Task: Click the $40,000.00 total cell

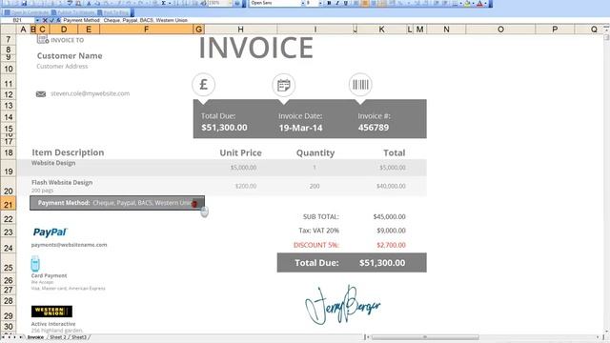Action: point(391,187)
